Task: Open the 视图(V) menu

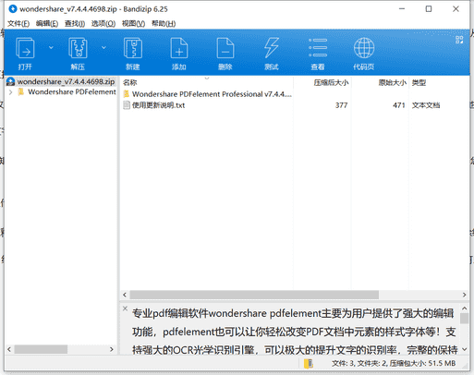Action: pos(133,23)
